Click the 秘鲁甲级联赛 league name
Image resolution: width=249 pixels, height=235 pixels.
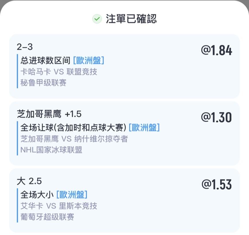tap(43, 83)
